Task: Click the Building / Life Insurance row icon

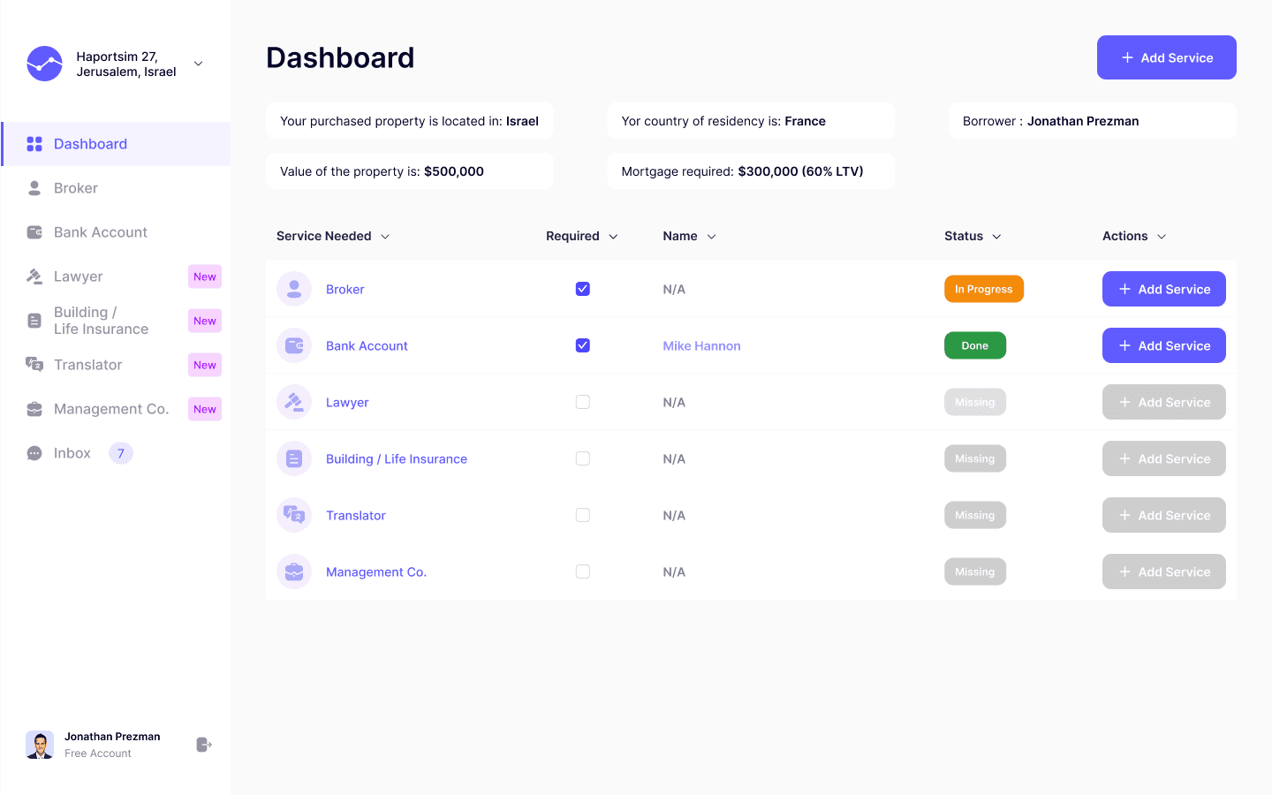Action: 294,458
